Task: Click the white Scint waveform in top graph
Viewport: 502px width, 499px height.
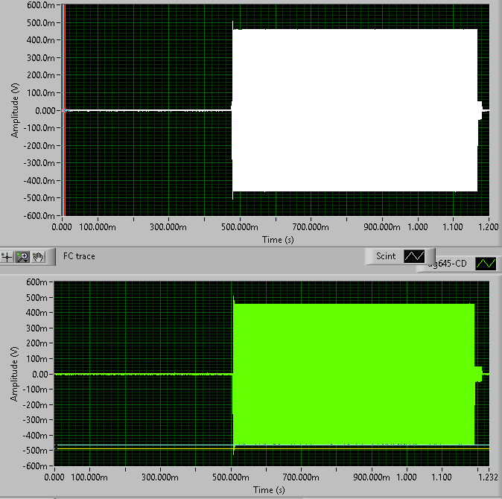Action: (355, 110)
